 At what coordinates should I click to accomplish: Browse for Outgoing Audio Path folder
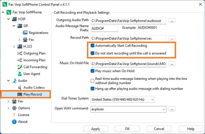click(x=172, y=21)
